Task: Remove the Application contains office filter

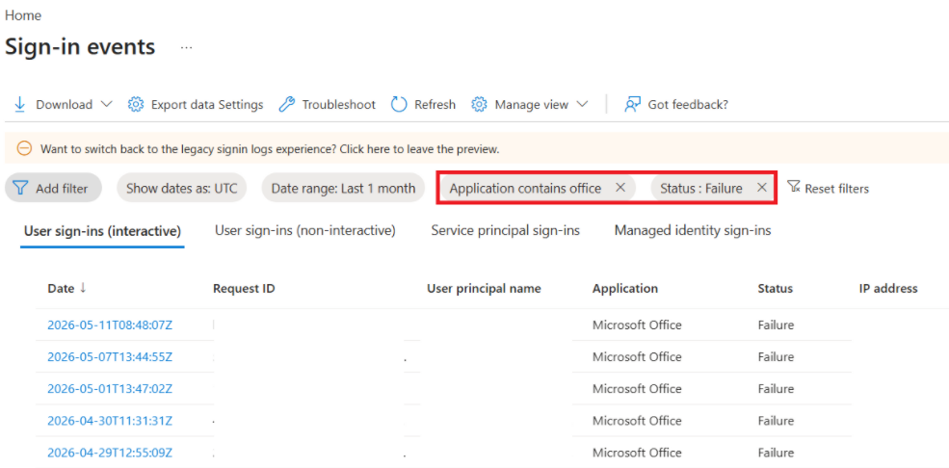Action: click(x=620, y=188)
